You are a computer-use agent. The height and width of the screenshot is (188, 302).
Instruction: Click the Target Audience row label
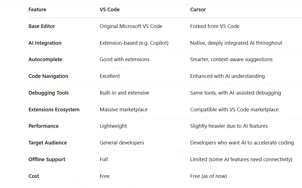[x=48, y=143]
